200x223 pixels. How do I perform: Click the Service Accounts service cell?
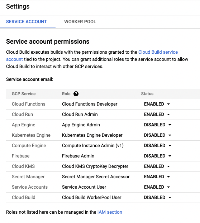coord(30,187)
